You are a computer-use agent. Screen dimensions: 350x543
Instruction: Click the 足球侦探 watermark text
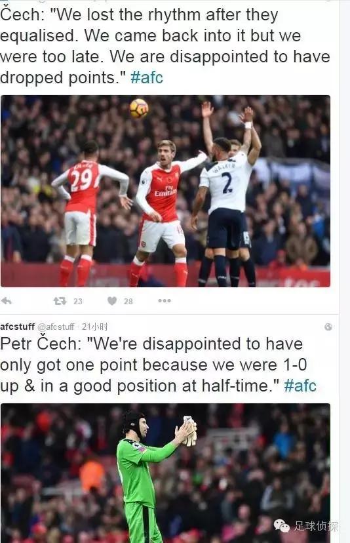coord(317,526)
